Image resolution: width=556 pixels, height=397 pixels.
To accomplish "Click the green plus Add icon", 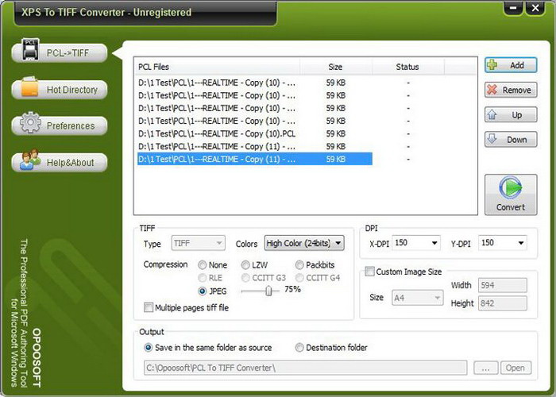I will [492, 65].
